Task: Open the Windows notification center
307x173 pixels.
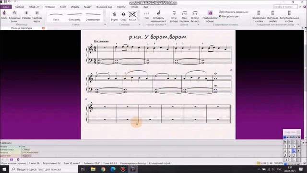Action: (301, 169)
